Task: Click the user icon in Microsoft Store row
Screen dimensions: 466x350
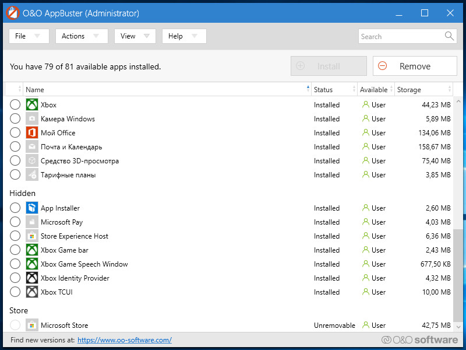Action: pos(366,325)
